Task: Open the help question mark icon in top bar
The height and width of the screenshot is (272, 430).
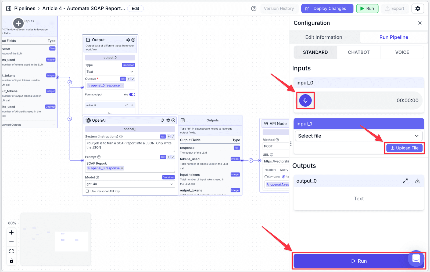Action: click(254, 9)
